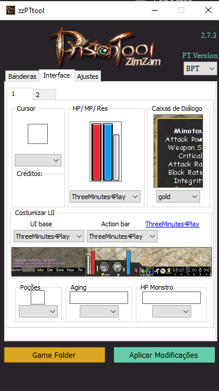Open the PT Version BPT dropdown
Screen dimensions: 219x391
click(200, 68)
